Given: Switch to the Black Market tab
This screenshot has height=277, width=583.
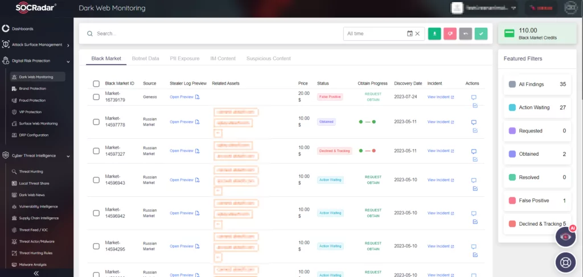Looking at the screenshot, I should 106,59.
